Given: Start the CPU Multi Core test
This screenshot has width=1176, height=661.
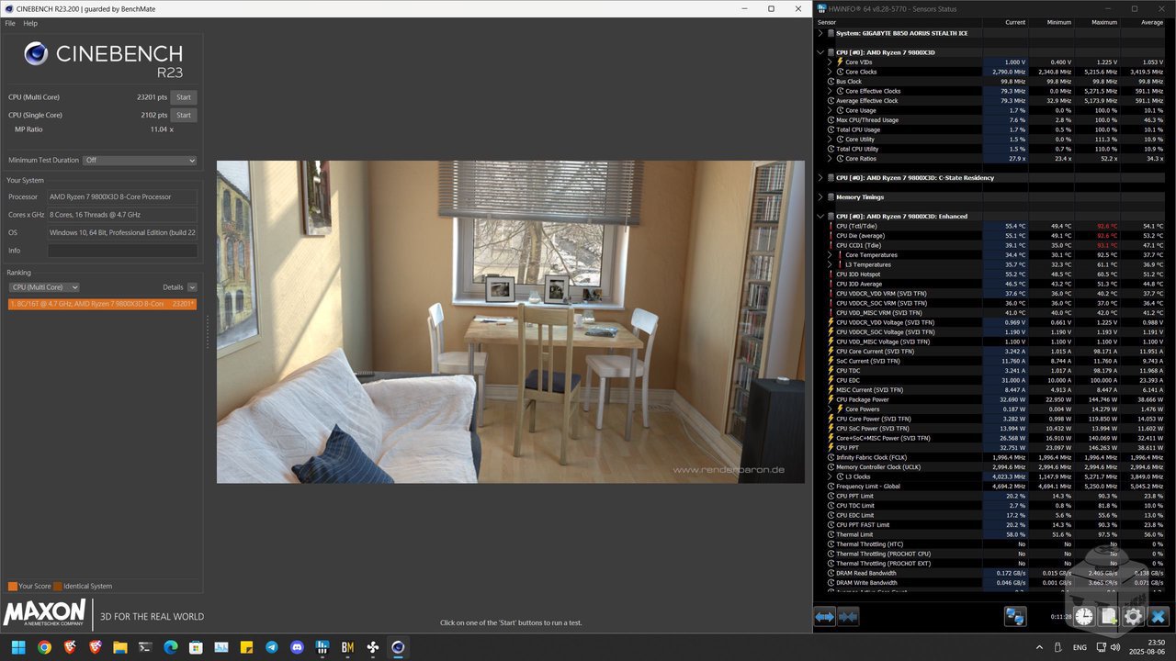Looking at the screenshot, I should [x=184, y=96].
